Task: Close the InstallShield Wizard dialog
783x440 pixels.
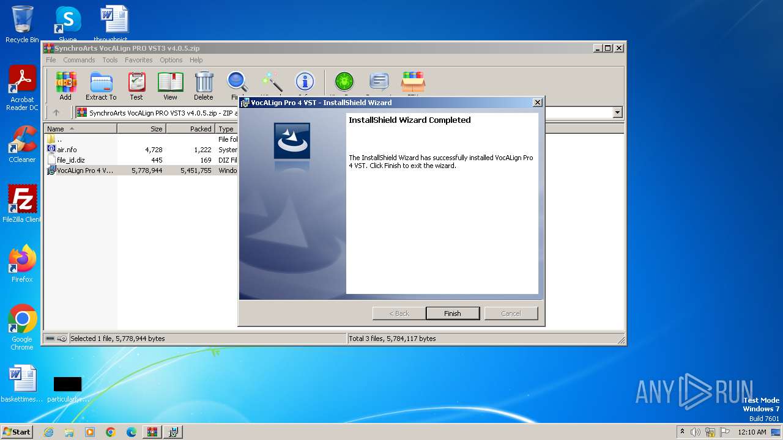Action: (537, 103)
